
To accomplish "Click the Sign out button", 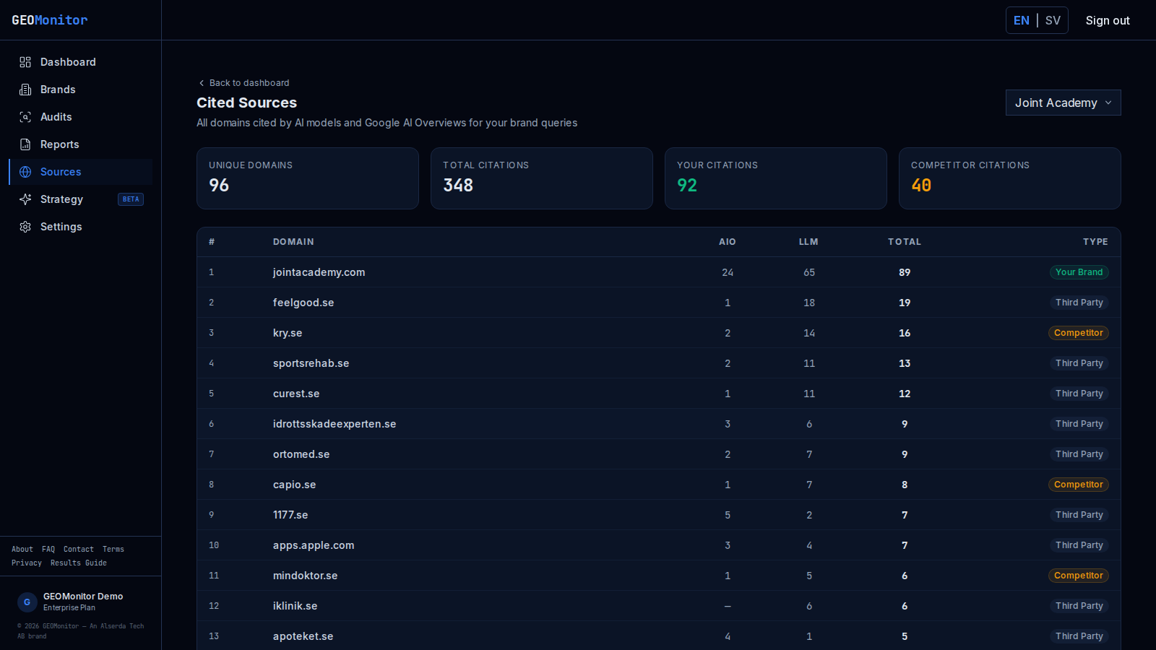I will pyautogui.click(x=1108, y=20).
